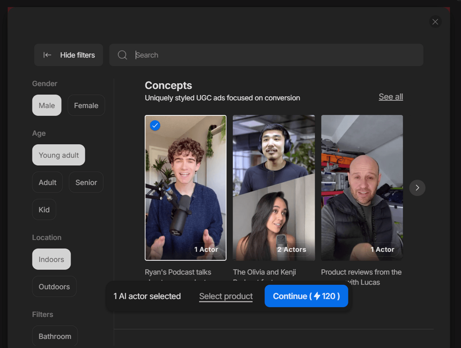The width and height of the screenshot is (461, 348).
Task: Select The Olivia and Kenji Podcast concept thumbnail
Action: (x=274, y=188)
